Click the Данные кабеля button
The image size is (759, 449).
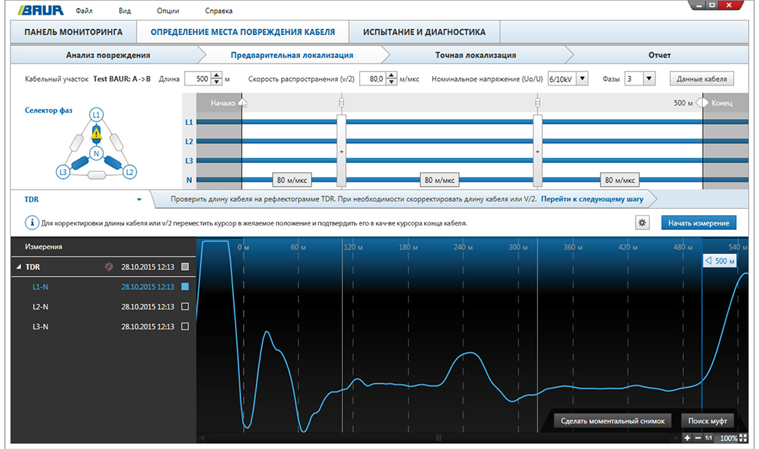tap(701, 78)
